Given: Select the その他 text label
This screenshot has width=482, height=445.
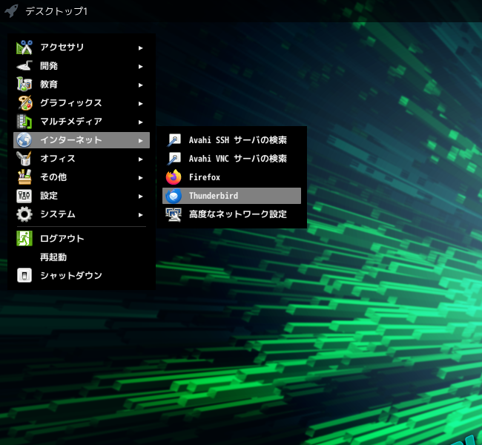Looking at the screenshot, I should 53,177.
